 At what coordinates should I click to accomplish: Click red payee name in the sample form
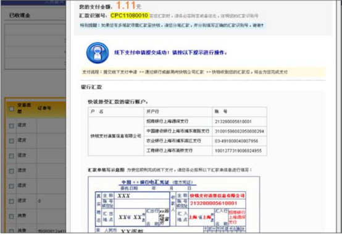coord(217,195)
